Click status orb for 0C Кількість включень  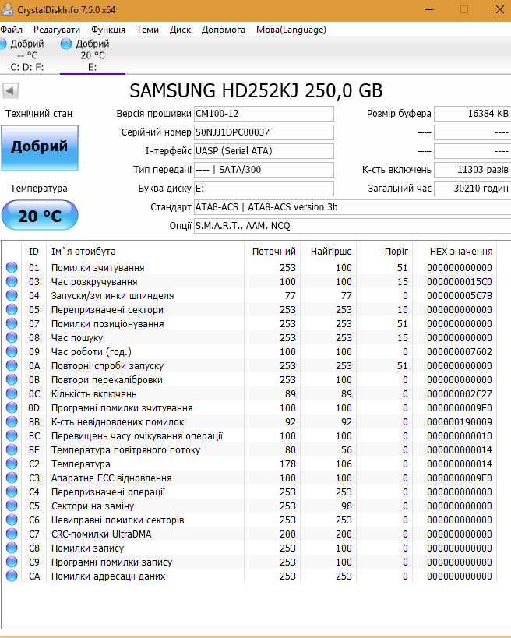tap(12, 393)
